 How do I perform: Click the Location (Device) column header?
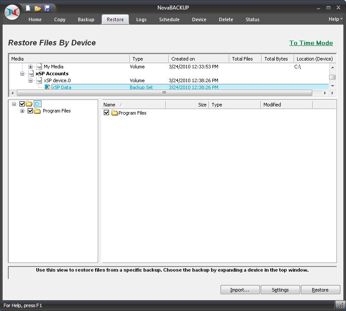tap(315, 59)
